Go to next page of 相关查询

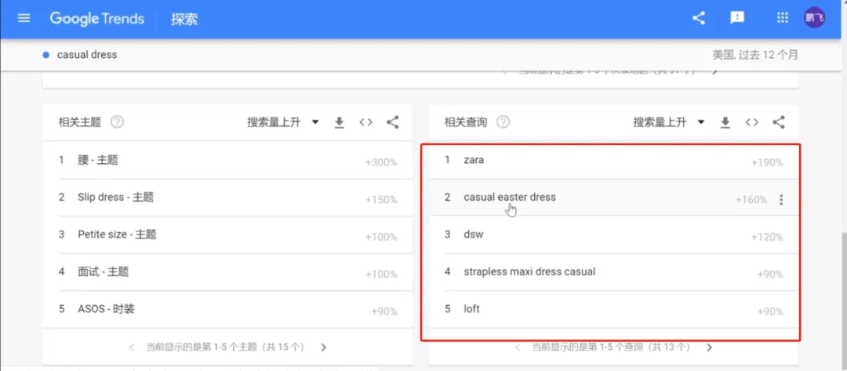coord(709,347)
